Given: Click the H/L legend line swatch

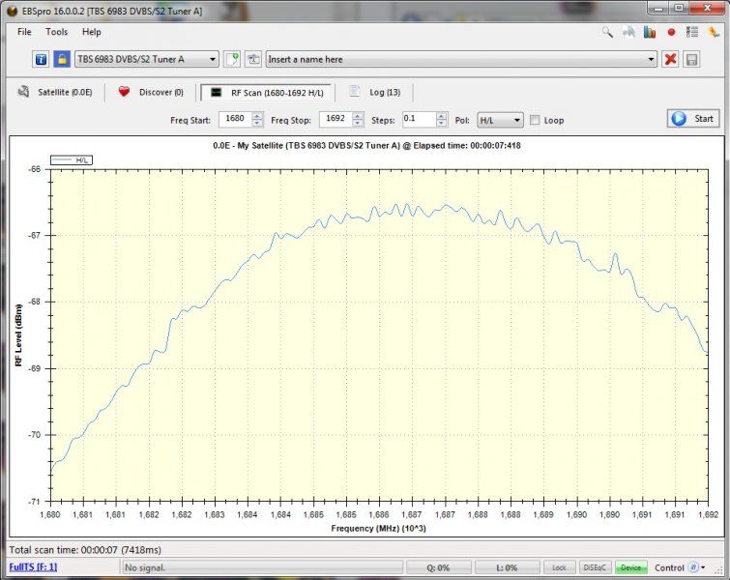Looking at the screenshot, I should click(x=63, y=160).
